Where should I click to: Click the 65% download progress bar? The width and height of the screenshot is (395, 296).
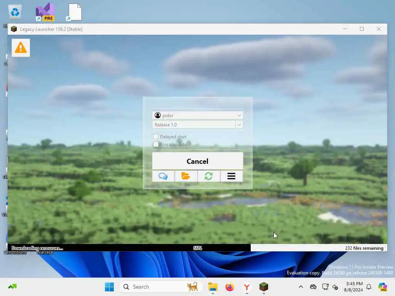pyautogui.click(x=197, y=248)
